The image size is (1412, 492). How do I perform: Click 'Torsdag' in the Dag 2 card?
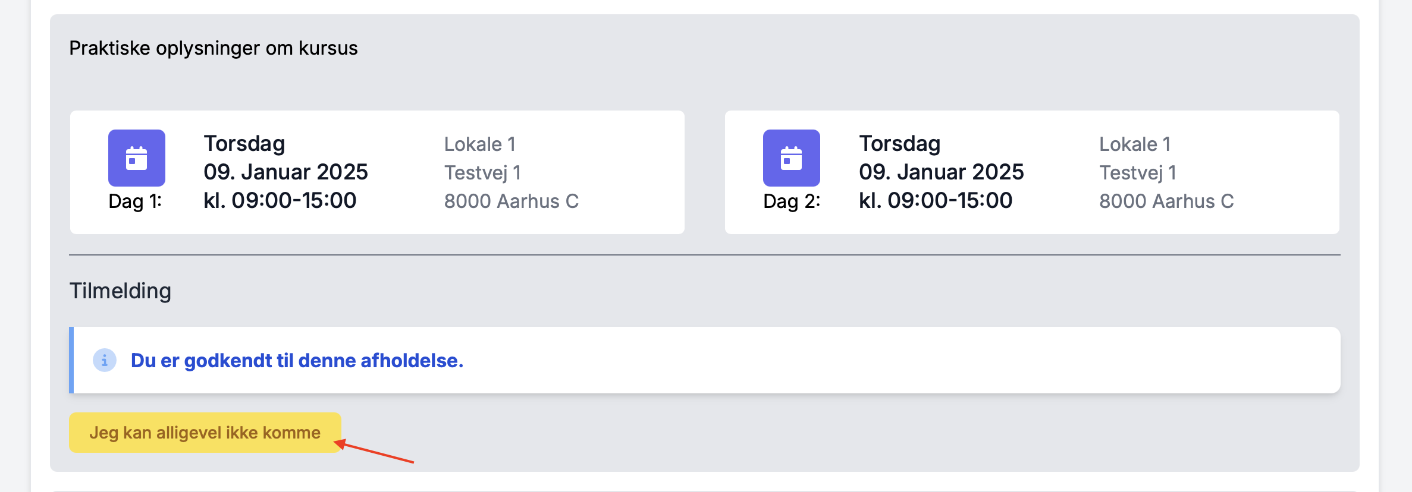(x=899, y=144)
